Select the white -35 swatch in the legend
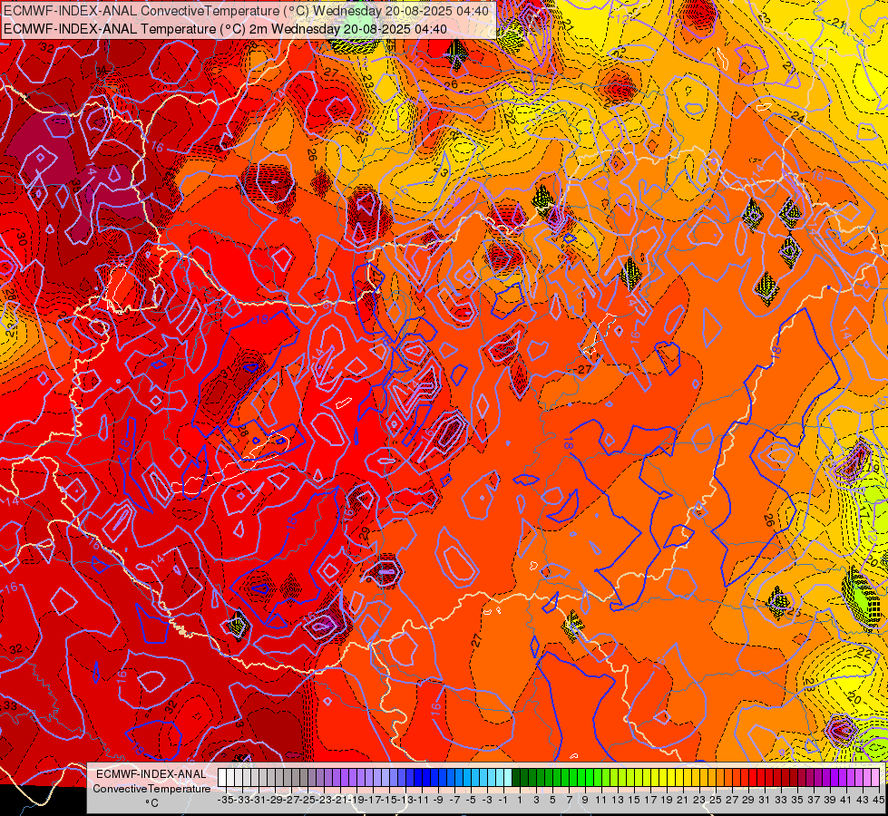The image size is (888, 816). 222,778
